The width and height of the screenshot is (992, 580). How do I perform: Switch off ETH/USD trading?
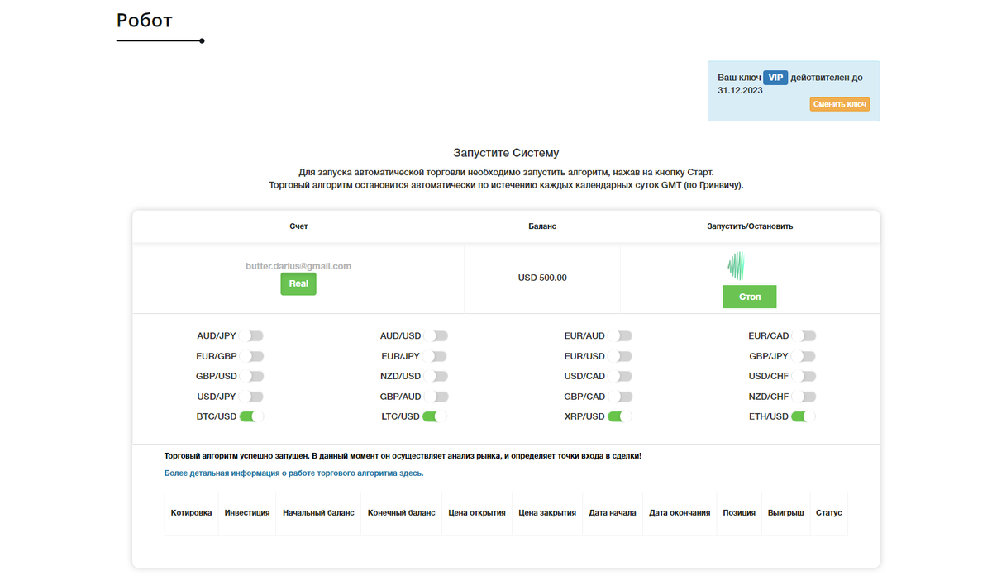click(804, 416)
